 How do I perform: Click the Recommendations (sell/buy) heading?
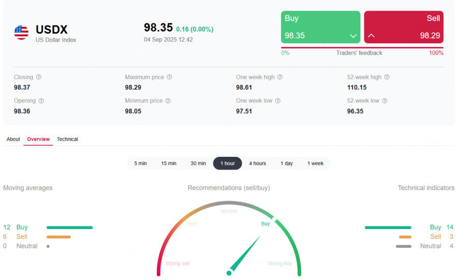tap(228, 188)
